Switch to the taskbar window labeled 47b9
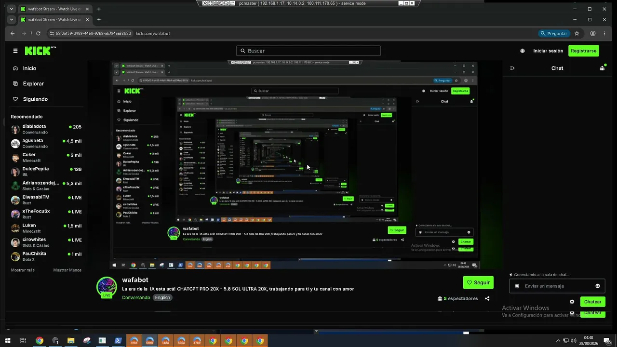Viewport: 617px width, 347px height. [x=197, y=341]
